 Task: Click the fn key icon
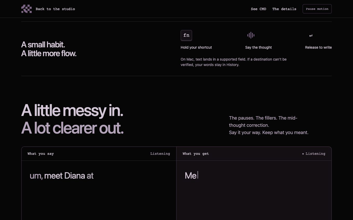click(186, 35)
